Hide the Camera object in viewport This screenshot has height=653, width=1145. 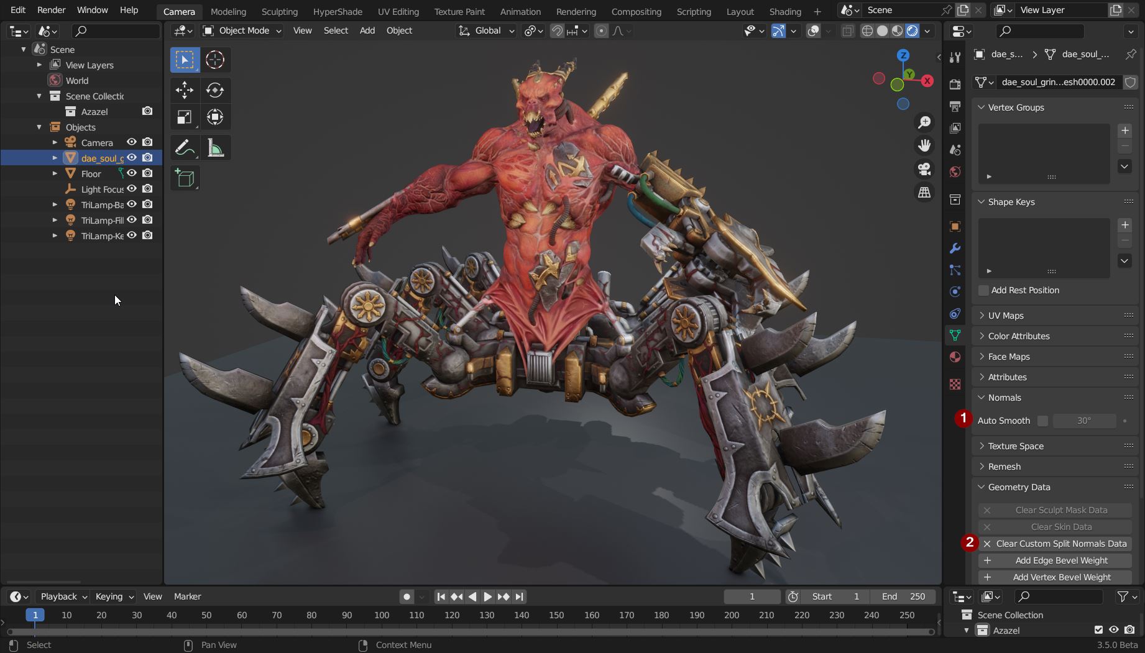pyautogui.click(x=132, y=142)
